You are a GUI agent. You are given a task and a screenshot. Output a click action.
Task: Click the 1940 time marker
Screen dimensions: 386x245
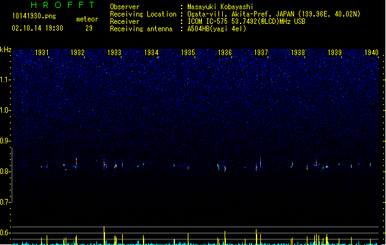click(371, 53)
